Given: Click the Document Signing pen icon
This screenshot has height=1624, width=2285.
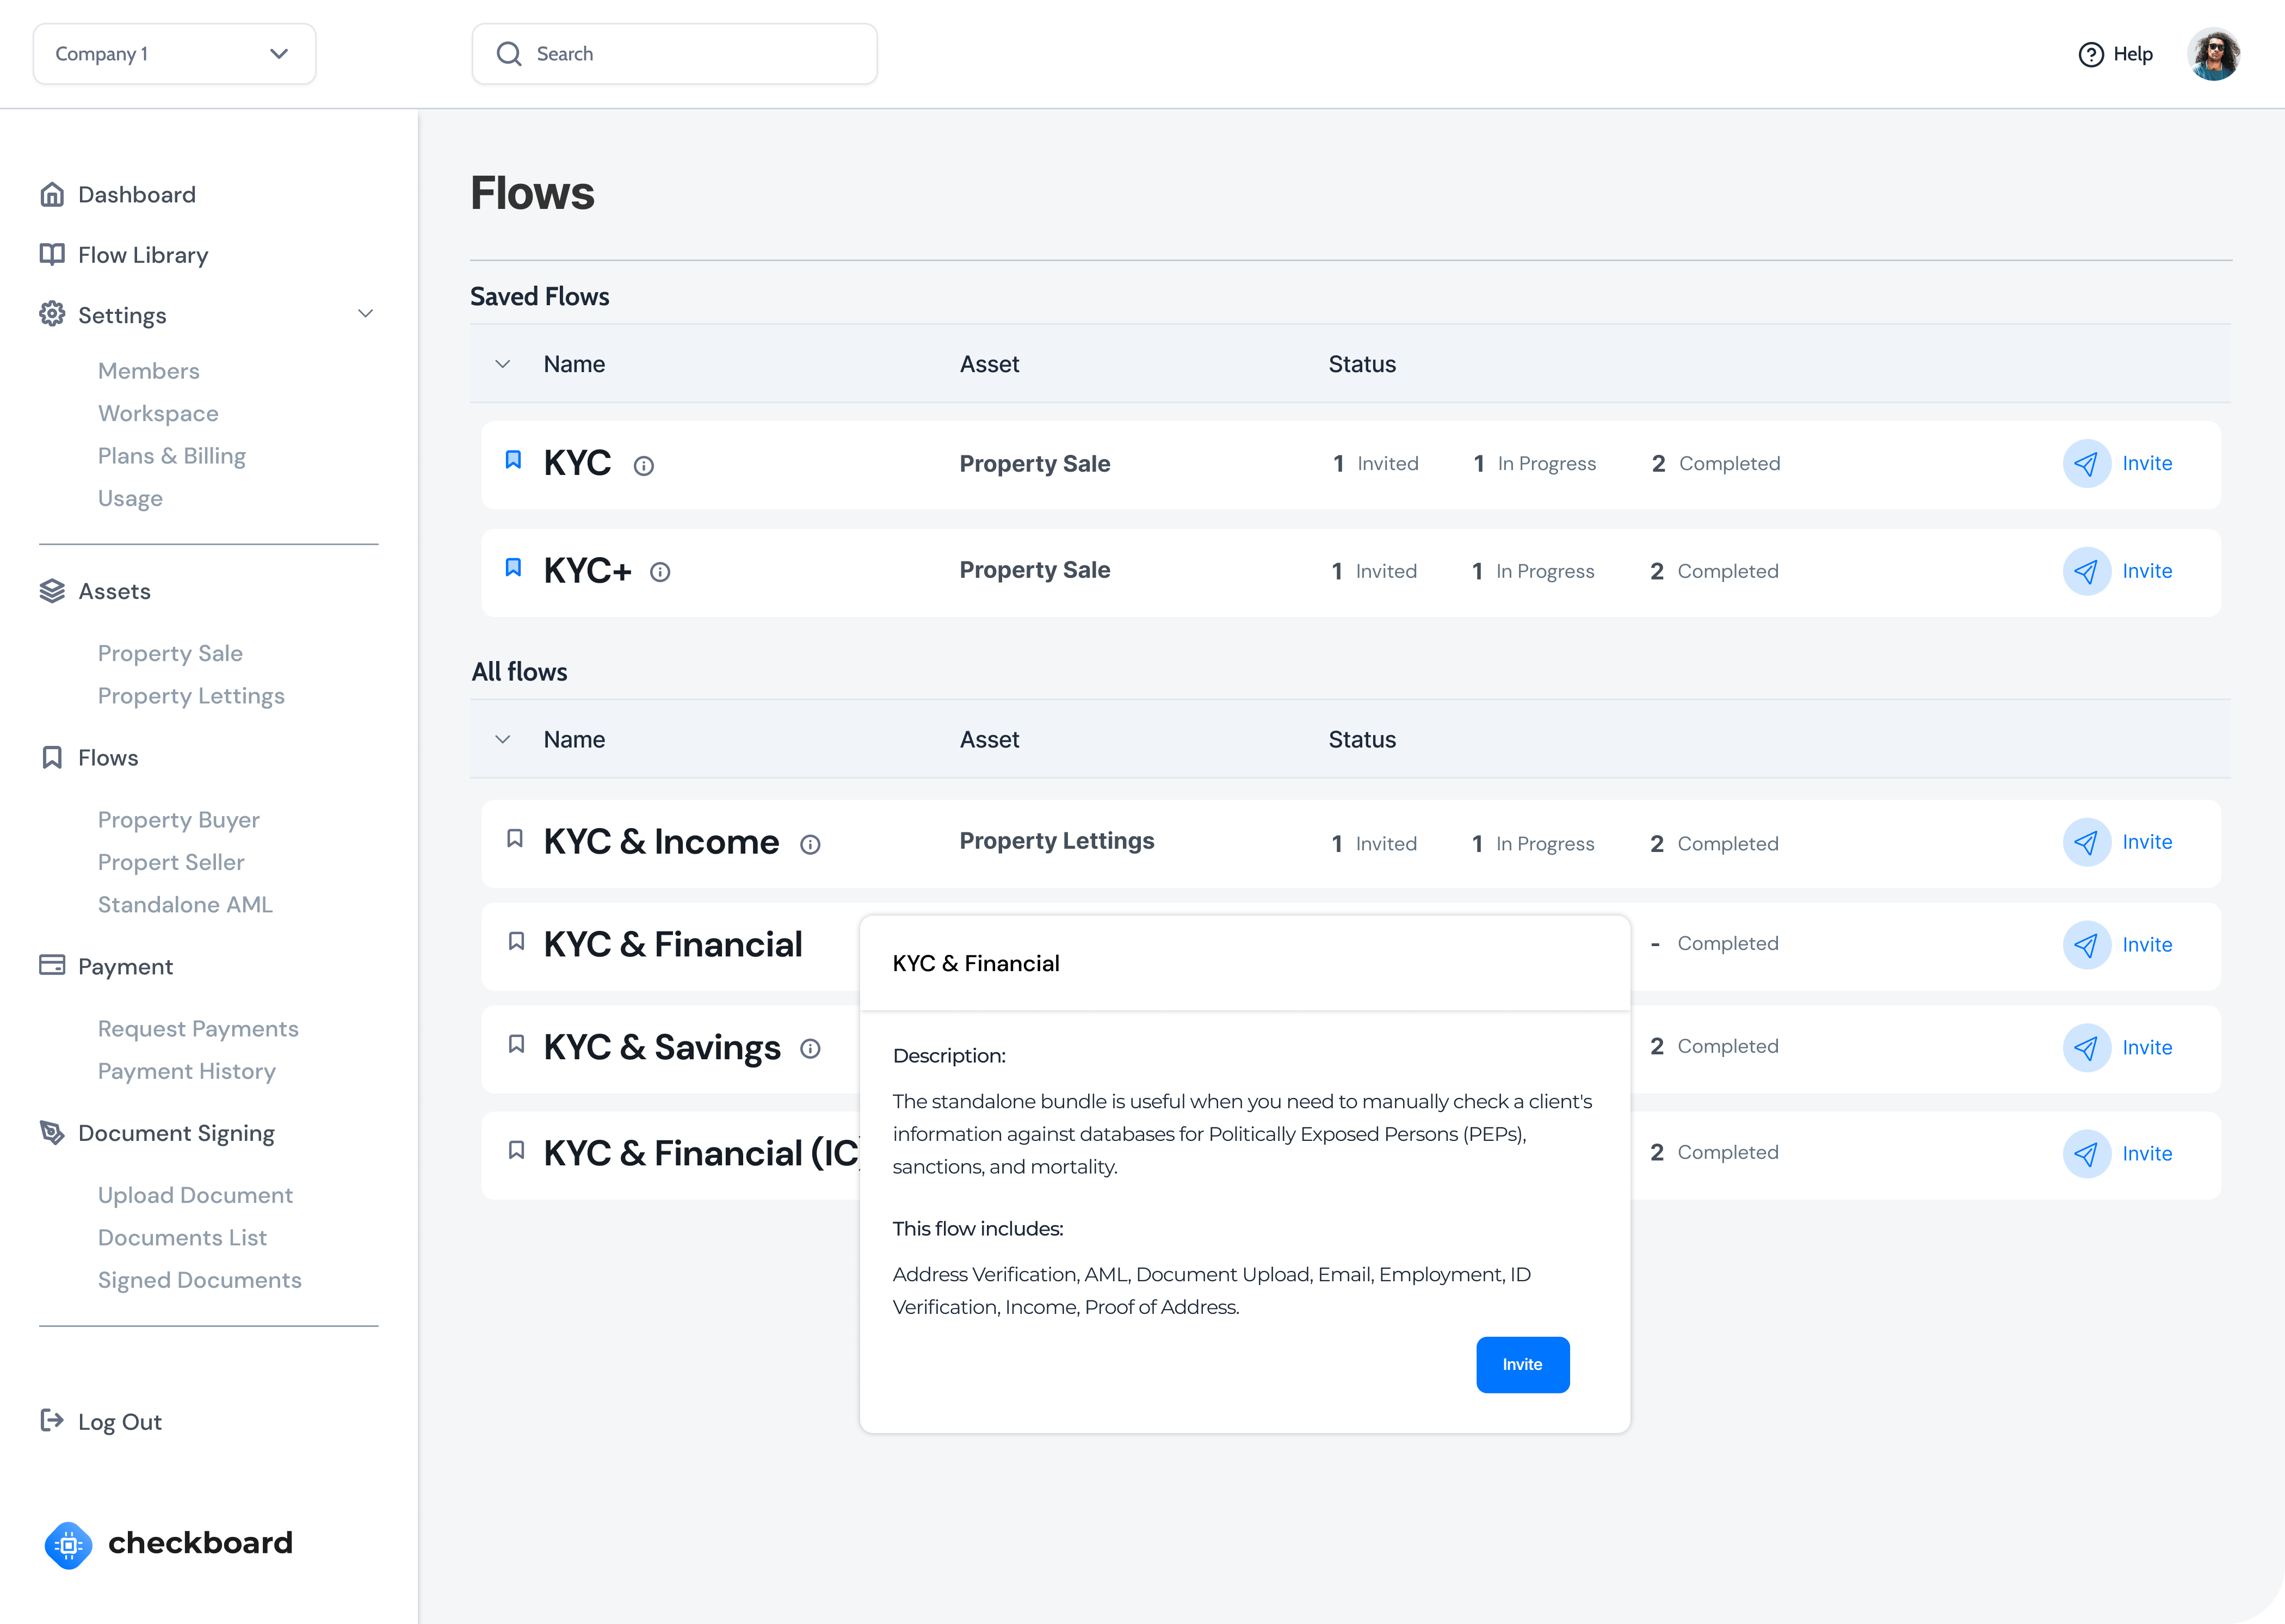Looking at the screenshot, I should [x=52, y=1132].
